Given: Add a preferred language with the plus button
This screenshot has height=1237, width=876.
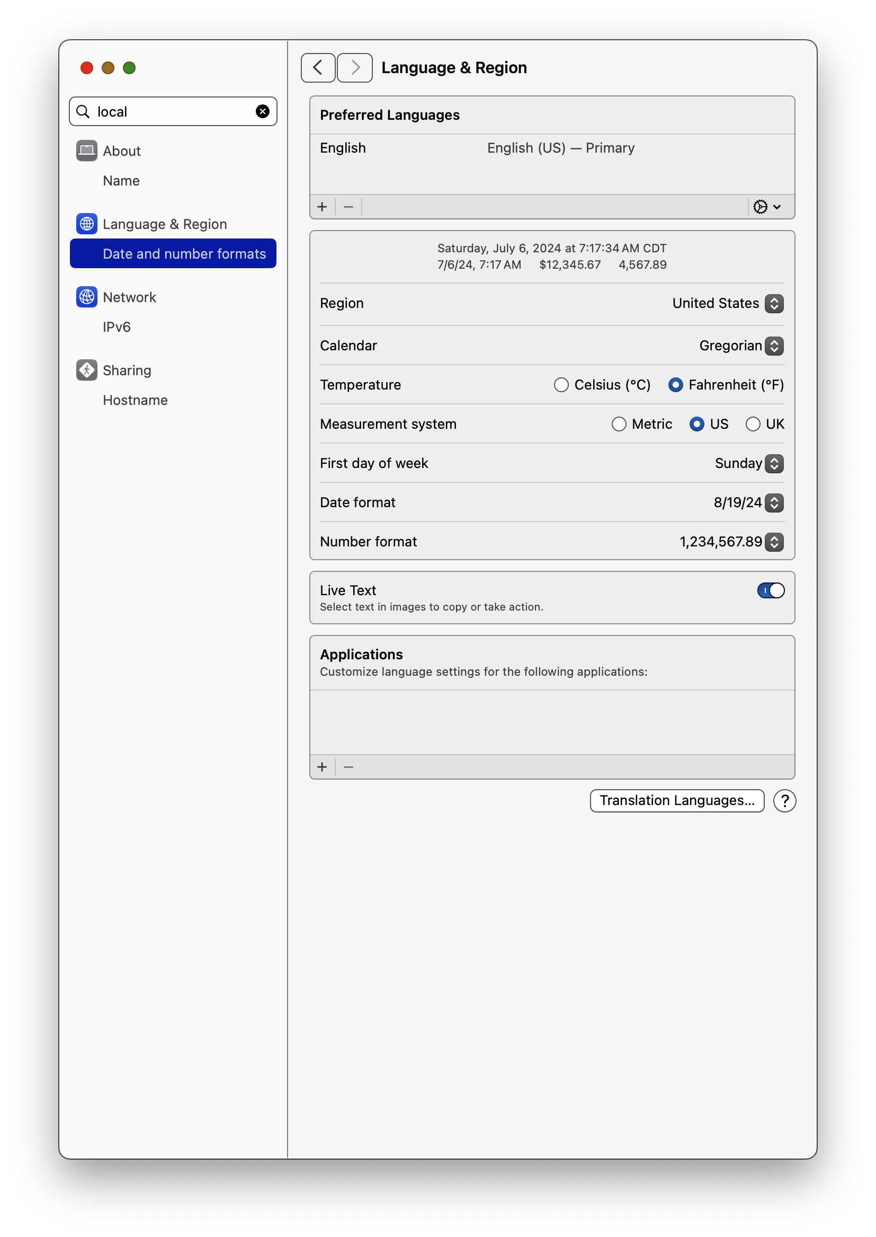Looking at the screenshot, I should click(322, 207).
